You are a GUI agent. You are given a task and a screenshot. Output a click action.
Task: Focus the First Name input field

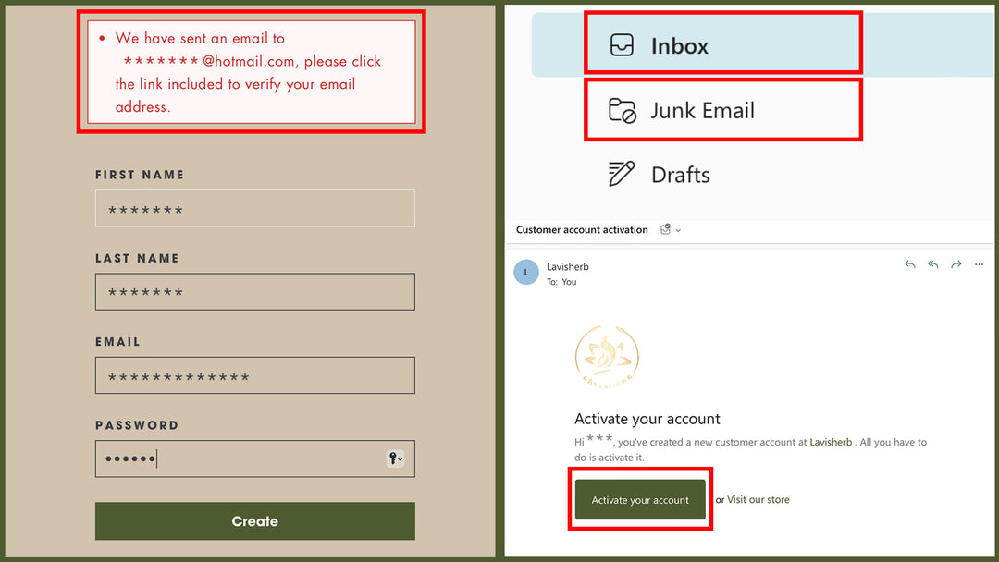coord(254,209)
